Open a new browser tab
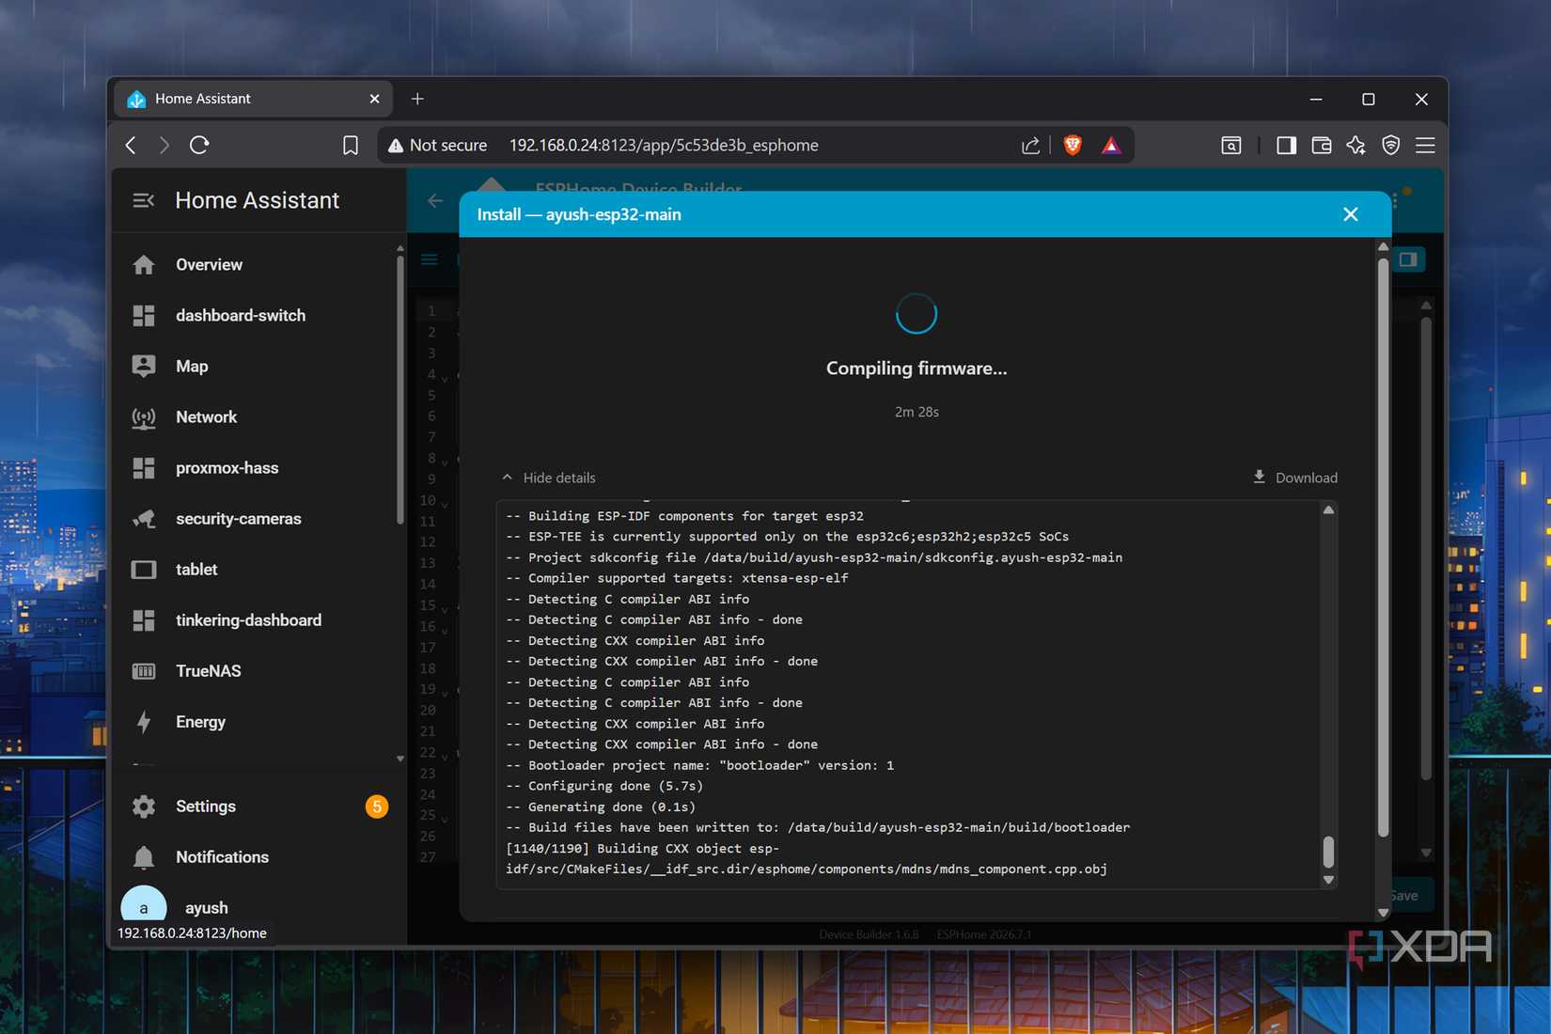 (x=417, y=99)
